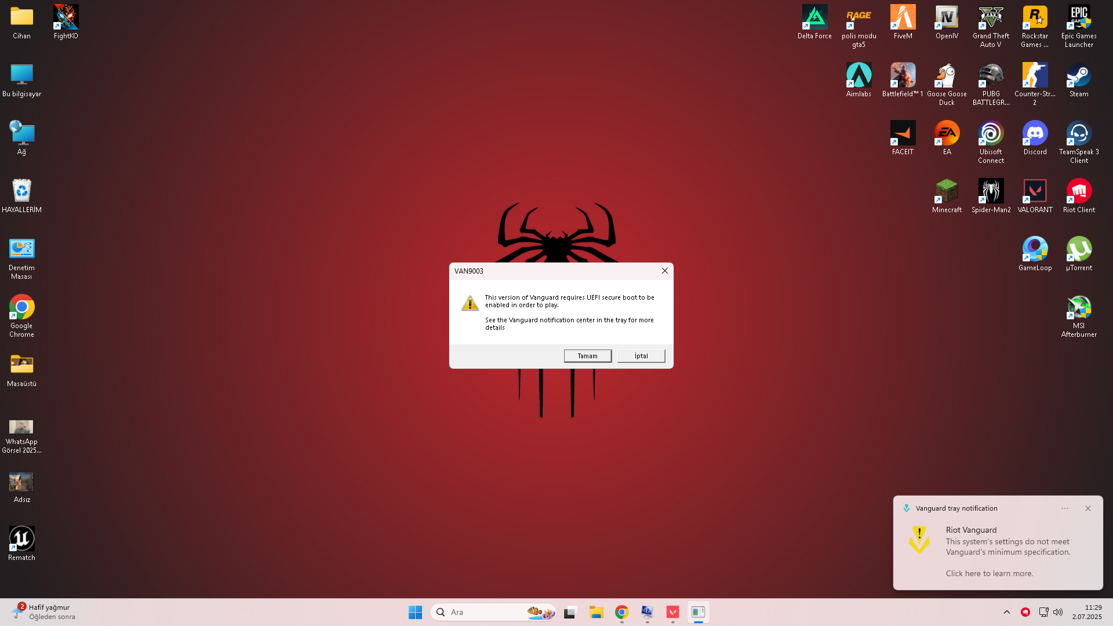The width and height of the screenshot is (1113, 626).
Task: Select the MSI Afterburner shortcut
Action: tap(1079, 316)
